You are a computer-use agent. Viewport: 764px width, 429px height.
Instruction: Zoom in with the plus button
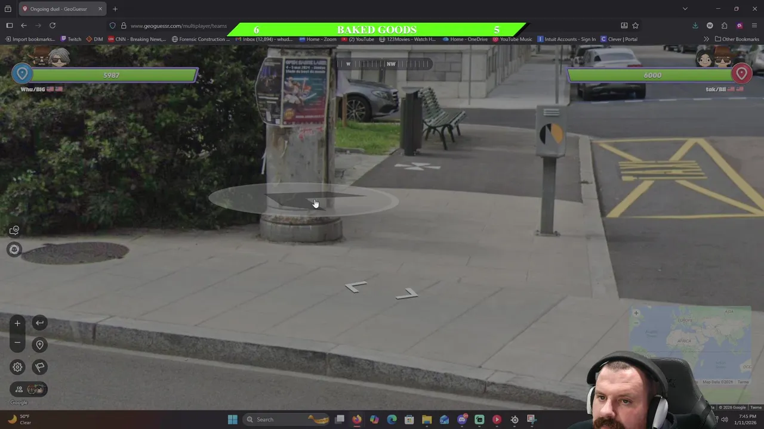(x=17, y=323)
